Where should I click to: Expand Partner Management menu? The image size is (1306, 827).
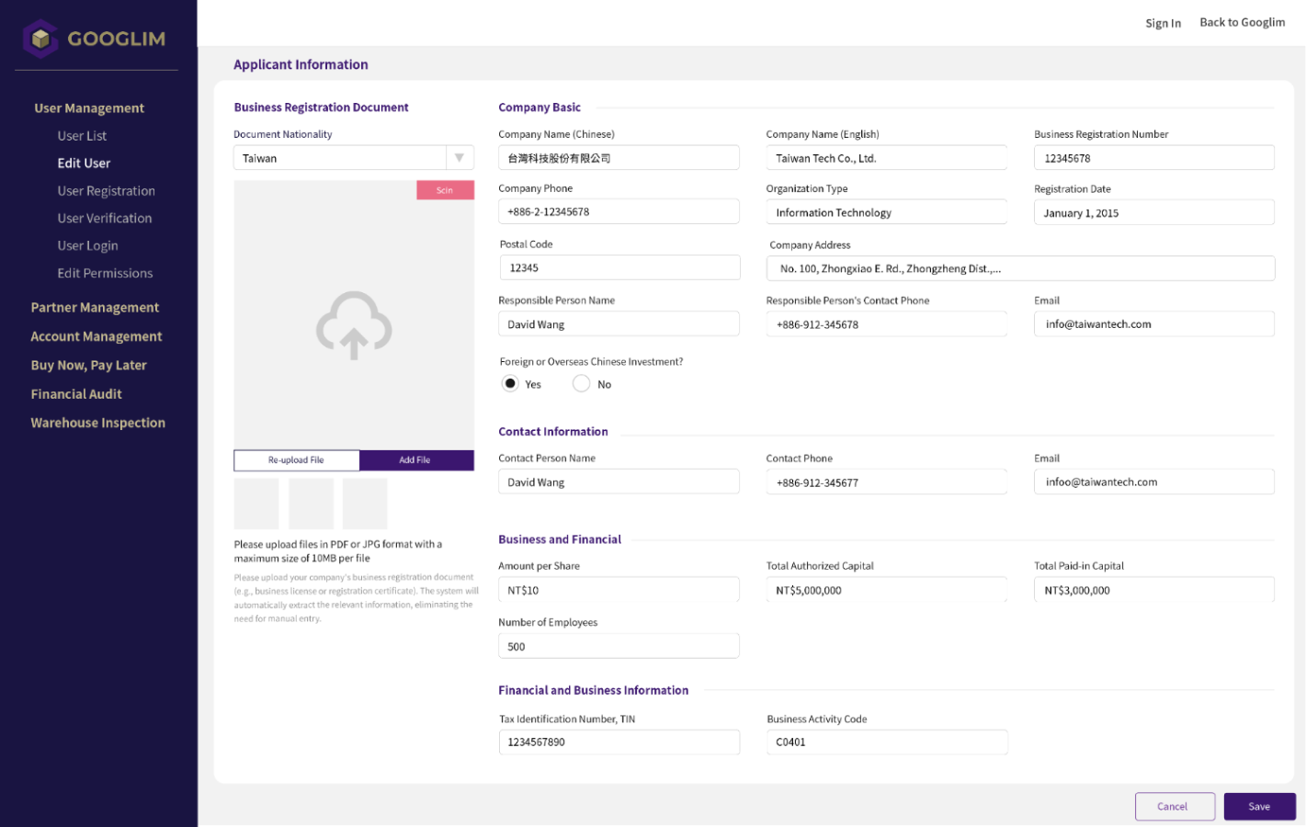coord(95,307)
